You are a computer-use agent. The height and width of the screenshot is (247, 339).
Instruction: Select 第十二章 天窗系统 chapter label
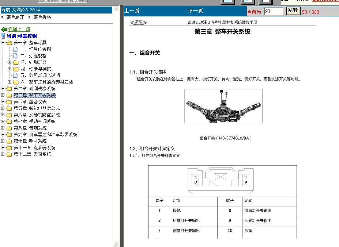coord(32,154)
